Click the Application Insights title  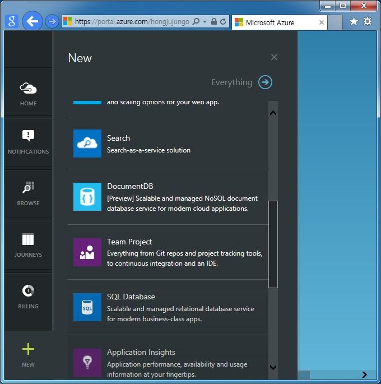[141, 353]
